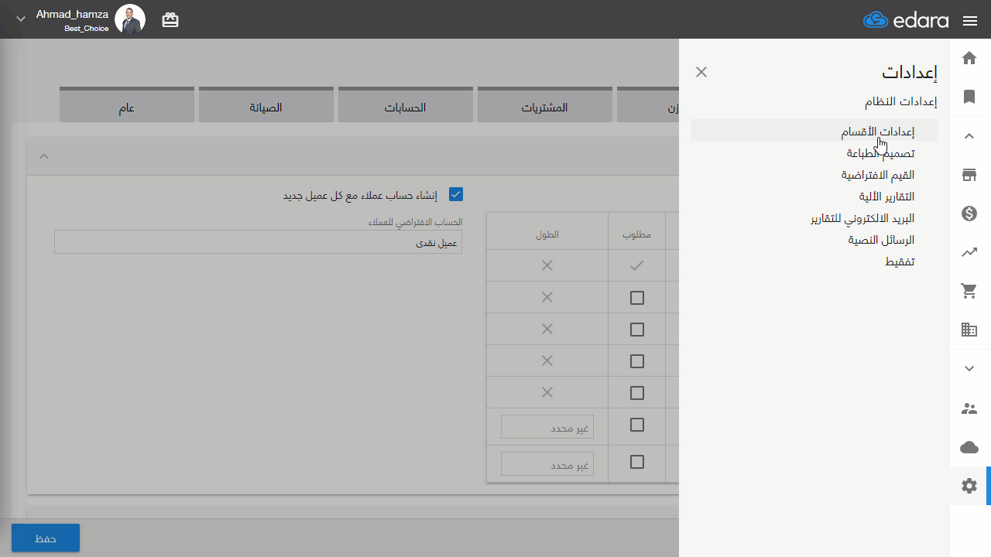
Task: Select إعدادات الأقسام in settings list
Action: [814, 132]
